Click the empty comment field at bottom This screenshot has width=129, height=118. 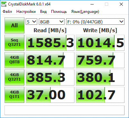[x=64, y=110]
